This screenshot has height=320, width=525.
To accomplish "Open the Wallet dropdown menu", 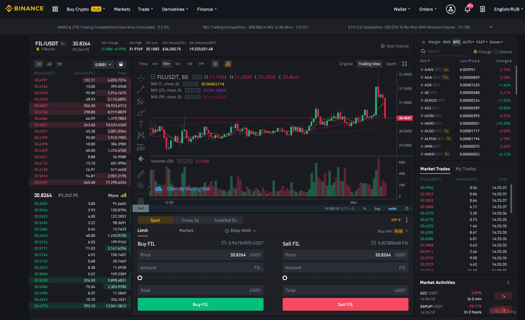I will coord(402,9).
